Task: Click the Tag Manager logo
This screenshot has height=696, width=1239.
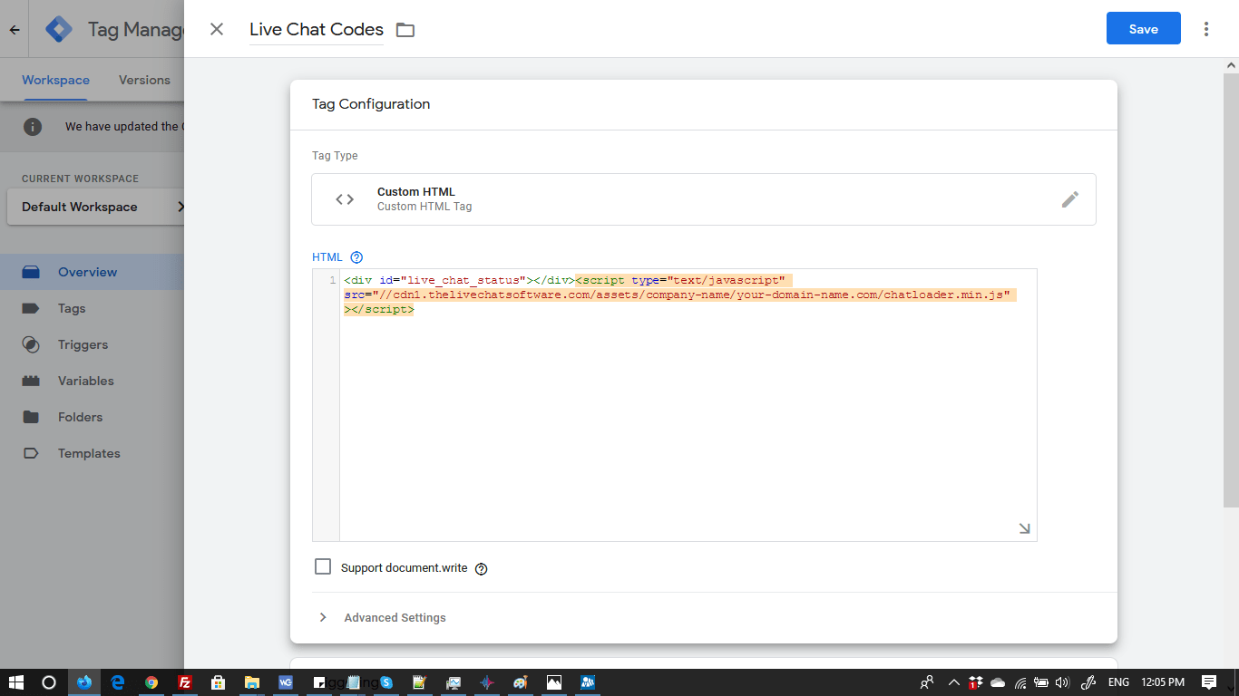Action: click(59, 29)
